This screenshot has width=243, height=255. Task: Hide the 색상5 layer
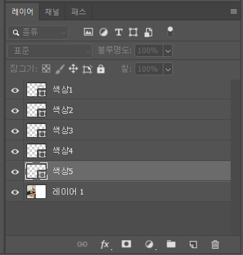pos(15,172)
